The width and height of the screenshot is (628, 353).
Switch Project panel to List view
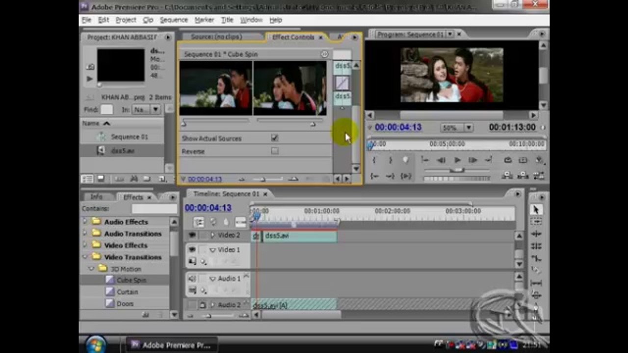point(87,179)
